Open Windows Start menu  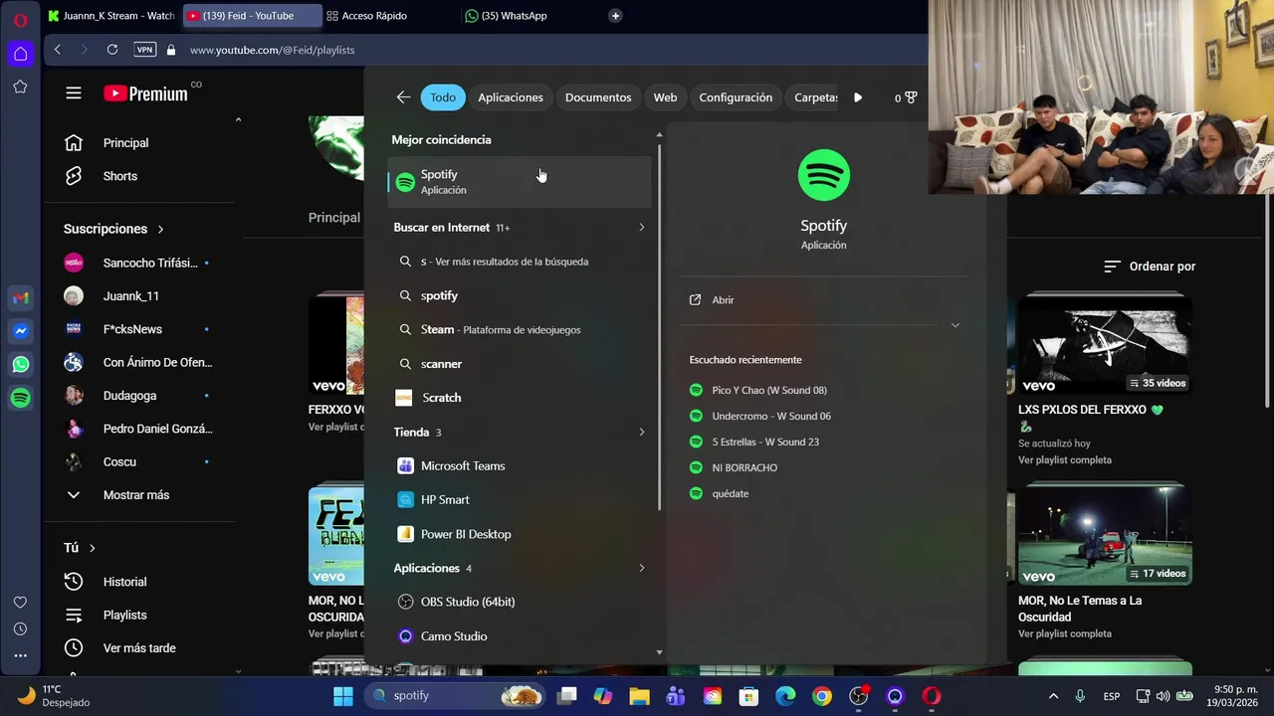point(342,696)
